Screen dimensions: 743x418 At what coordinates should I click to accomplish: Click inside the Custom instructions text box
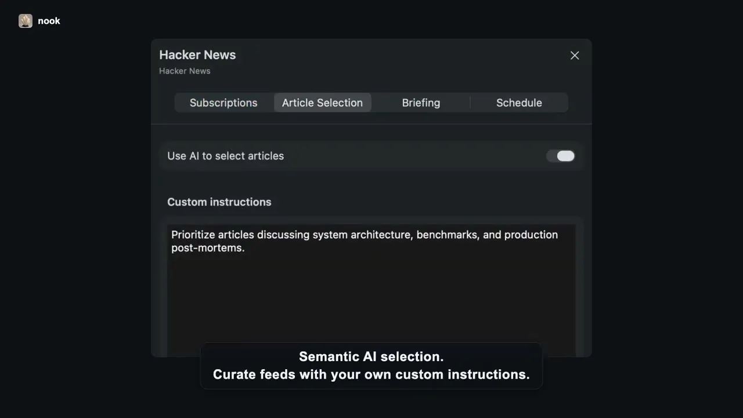tap(371, 291)
